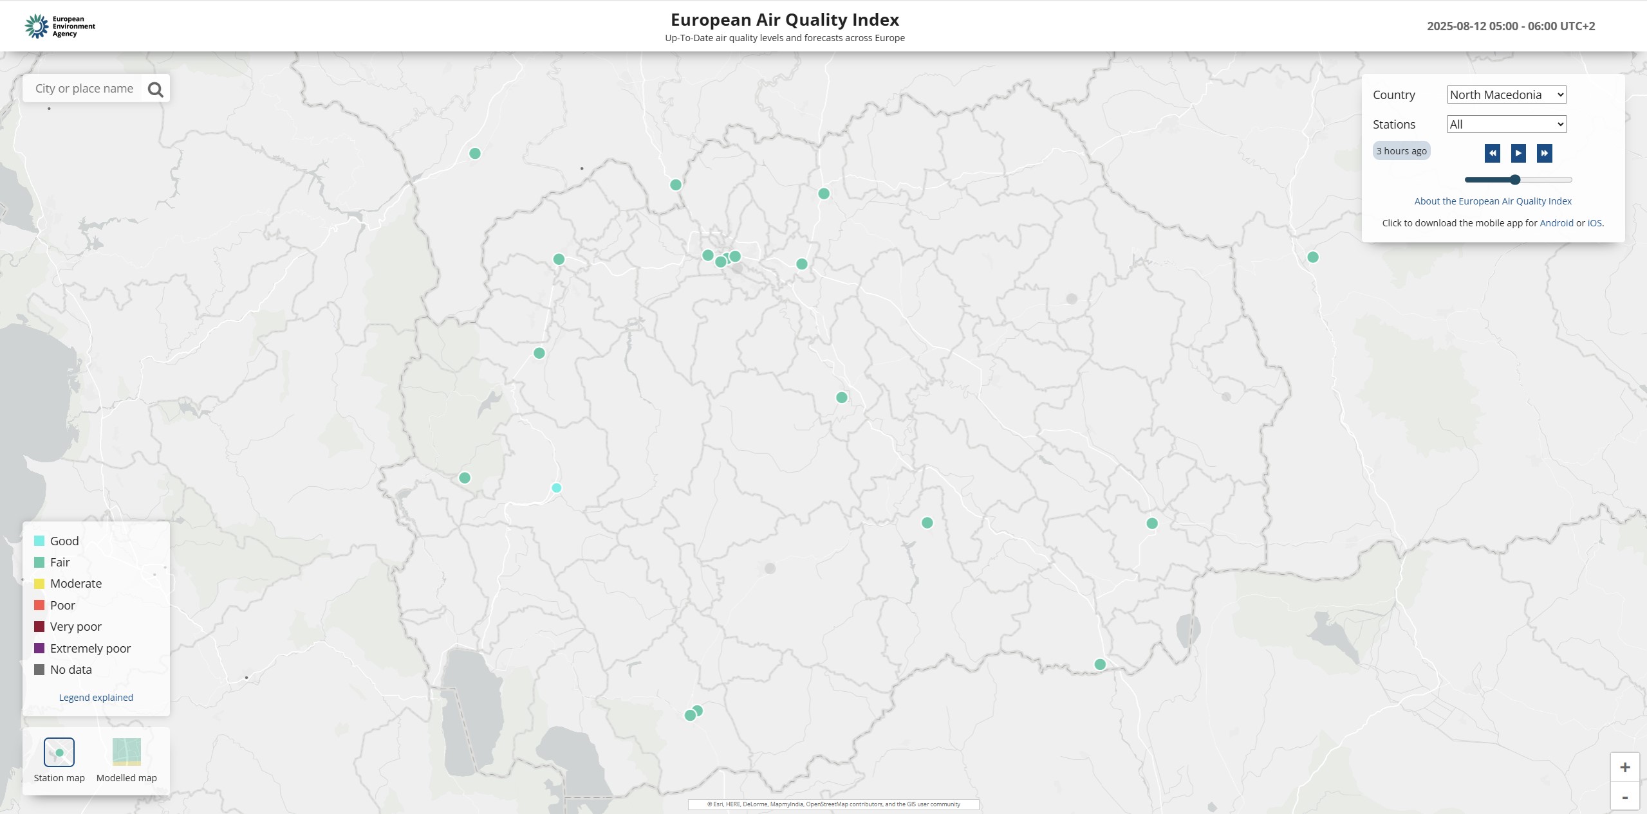
Task: Click the European Environment Agency logo
Action: (60, 26)
